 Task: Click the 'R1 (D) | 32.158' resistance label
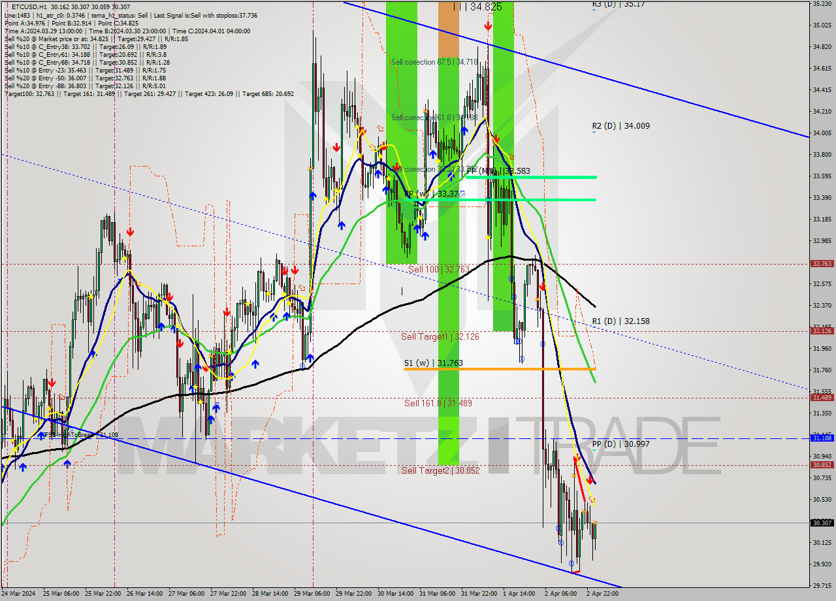pyautogui.click(x=621, y=321)
